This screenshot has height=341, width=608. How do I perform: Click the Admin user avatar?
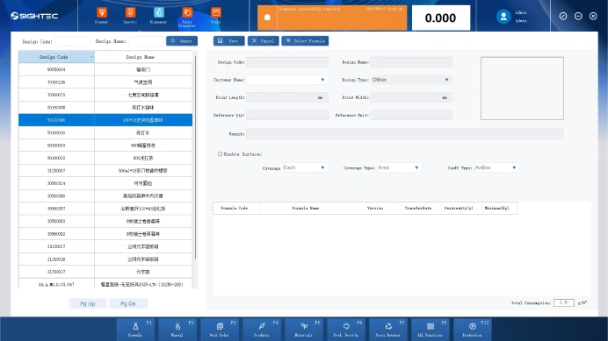coord(503,17)
